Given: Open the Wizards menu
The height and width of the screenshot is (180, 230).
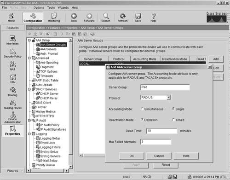Looking at the screenshot, I should pos(63,7).
